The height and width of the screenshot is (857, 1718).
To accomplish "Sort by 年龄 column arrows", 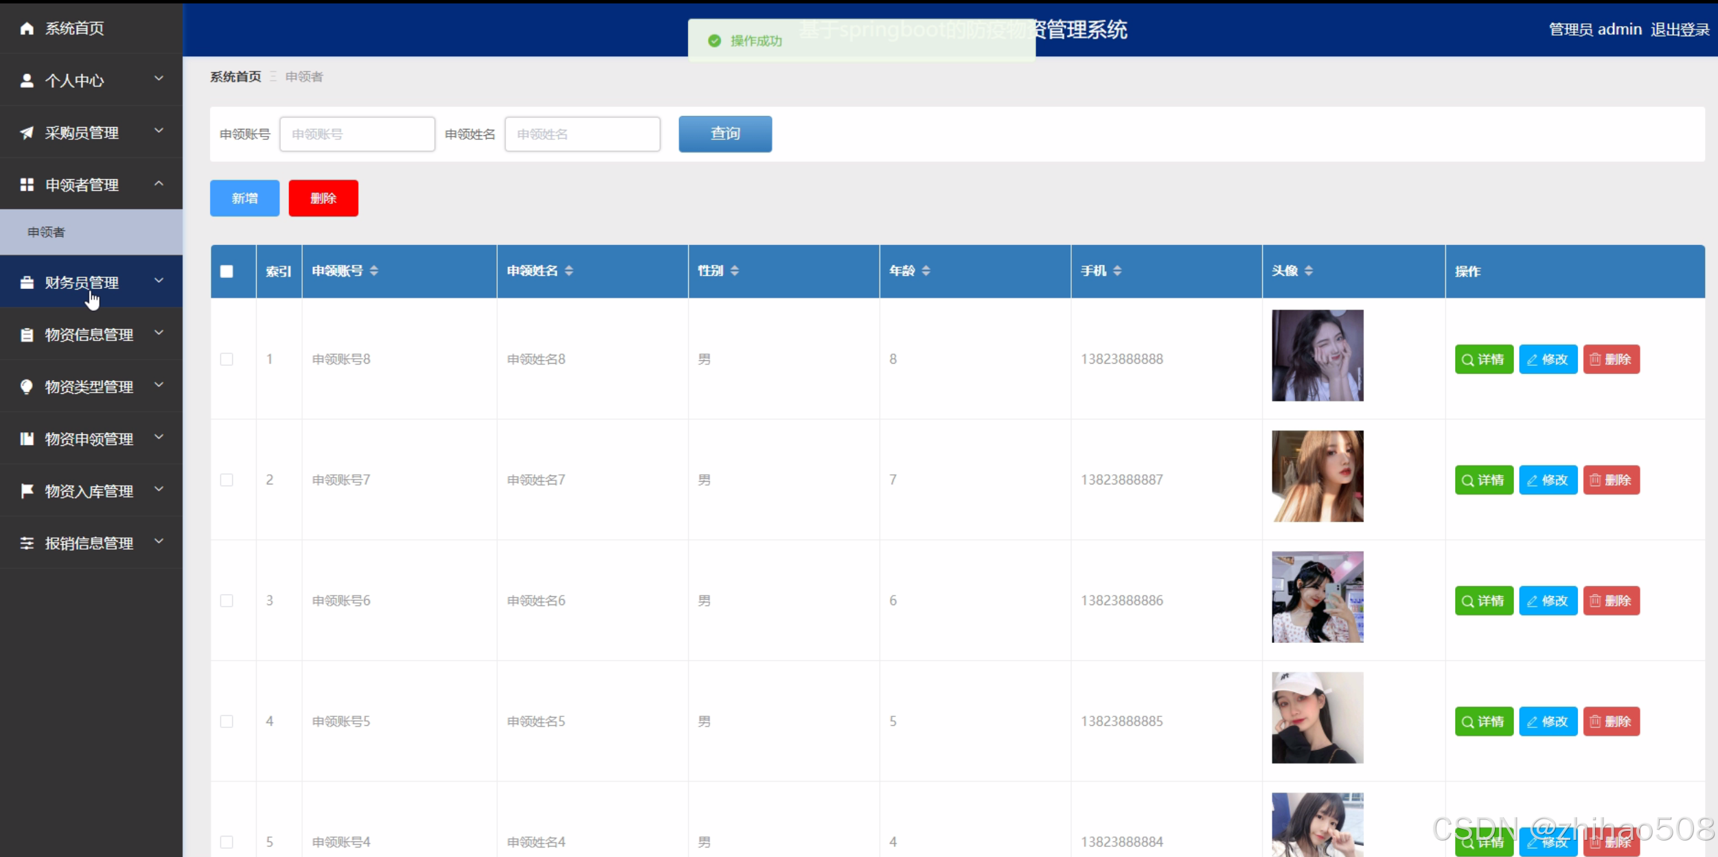I will click(926, 271).
